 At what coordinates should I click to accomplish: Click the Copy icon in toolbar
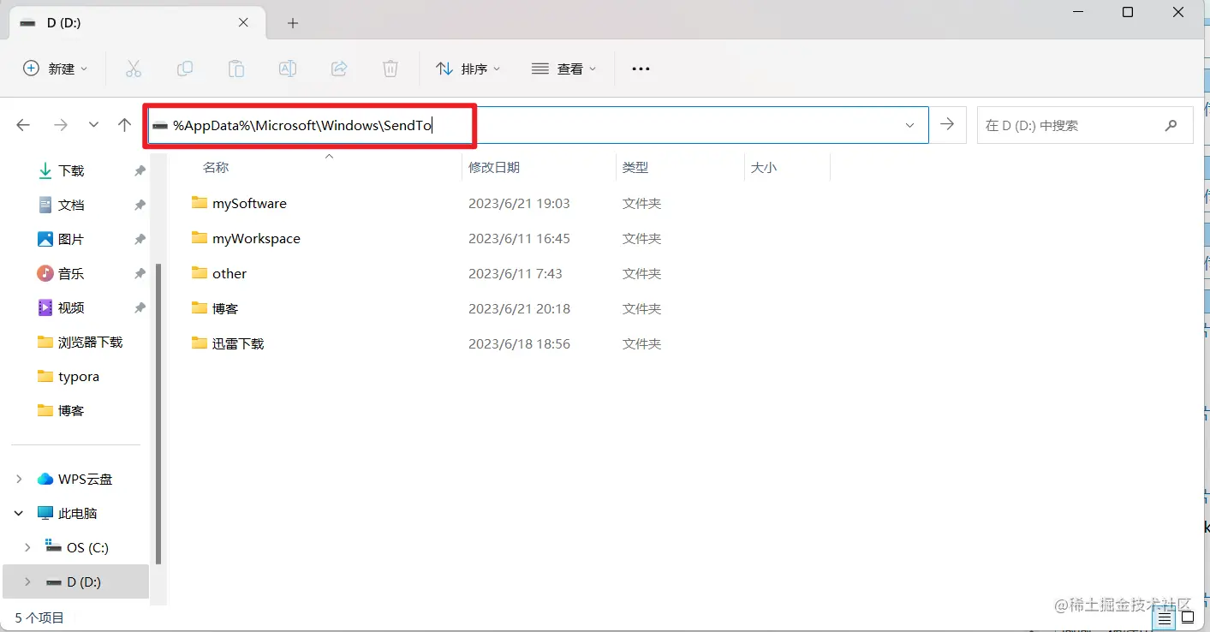pos(184,69)
